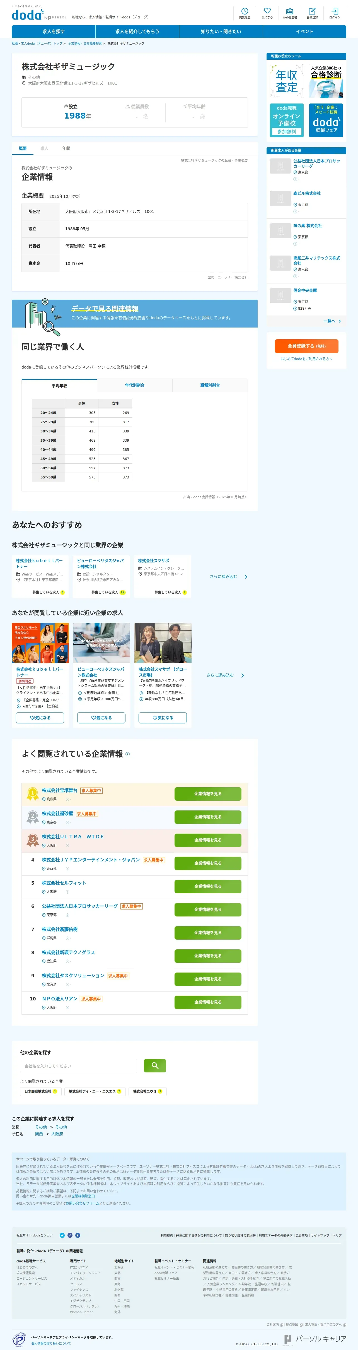This screenshot has height=1350, width=358.
Task: Open the 求人を探す navigation menu
Action: [53, 32]
